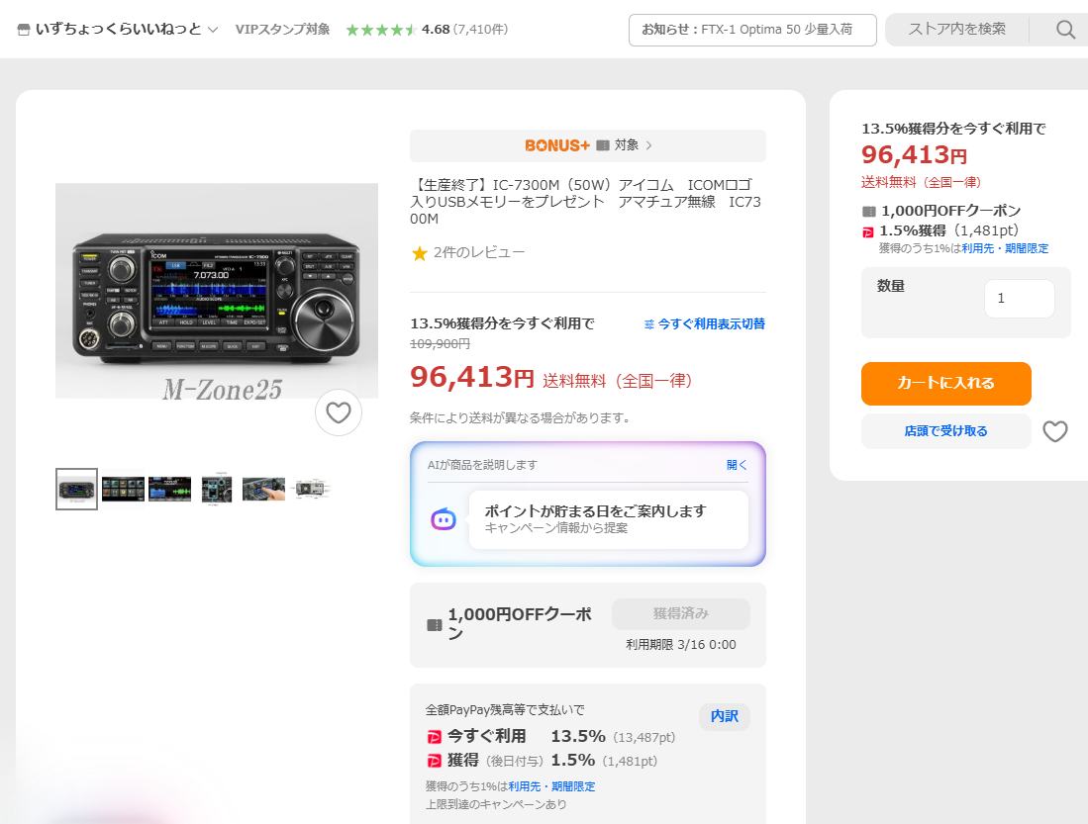Add item with カートに入れる button
Screen dimensions: 1088x824
coord(945,384)
